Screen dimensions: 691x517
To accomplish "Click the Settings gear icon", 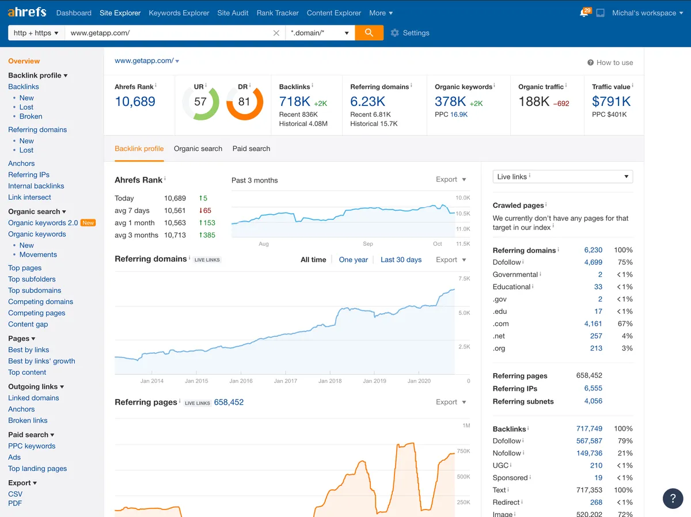I will [394, 33].
